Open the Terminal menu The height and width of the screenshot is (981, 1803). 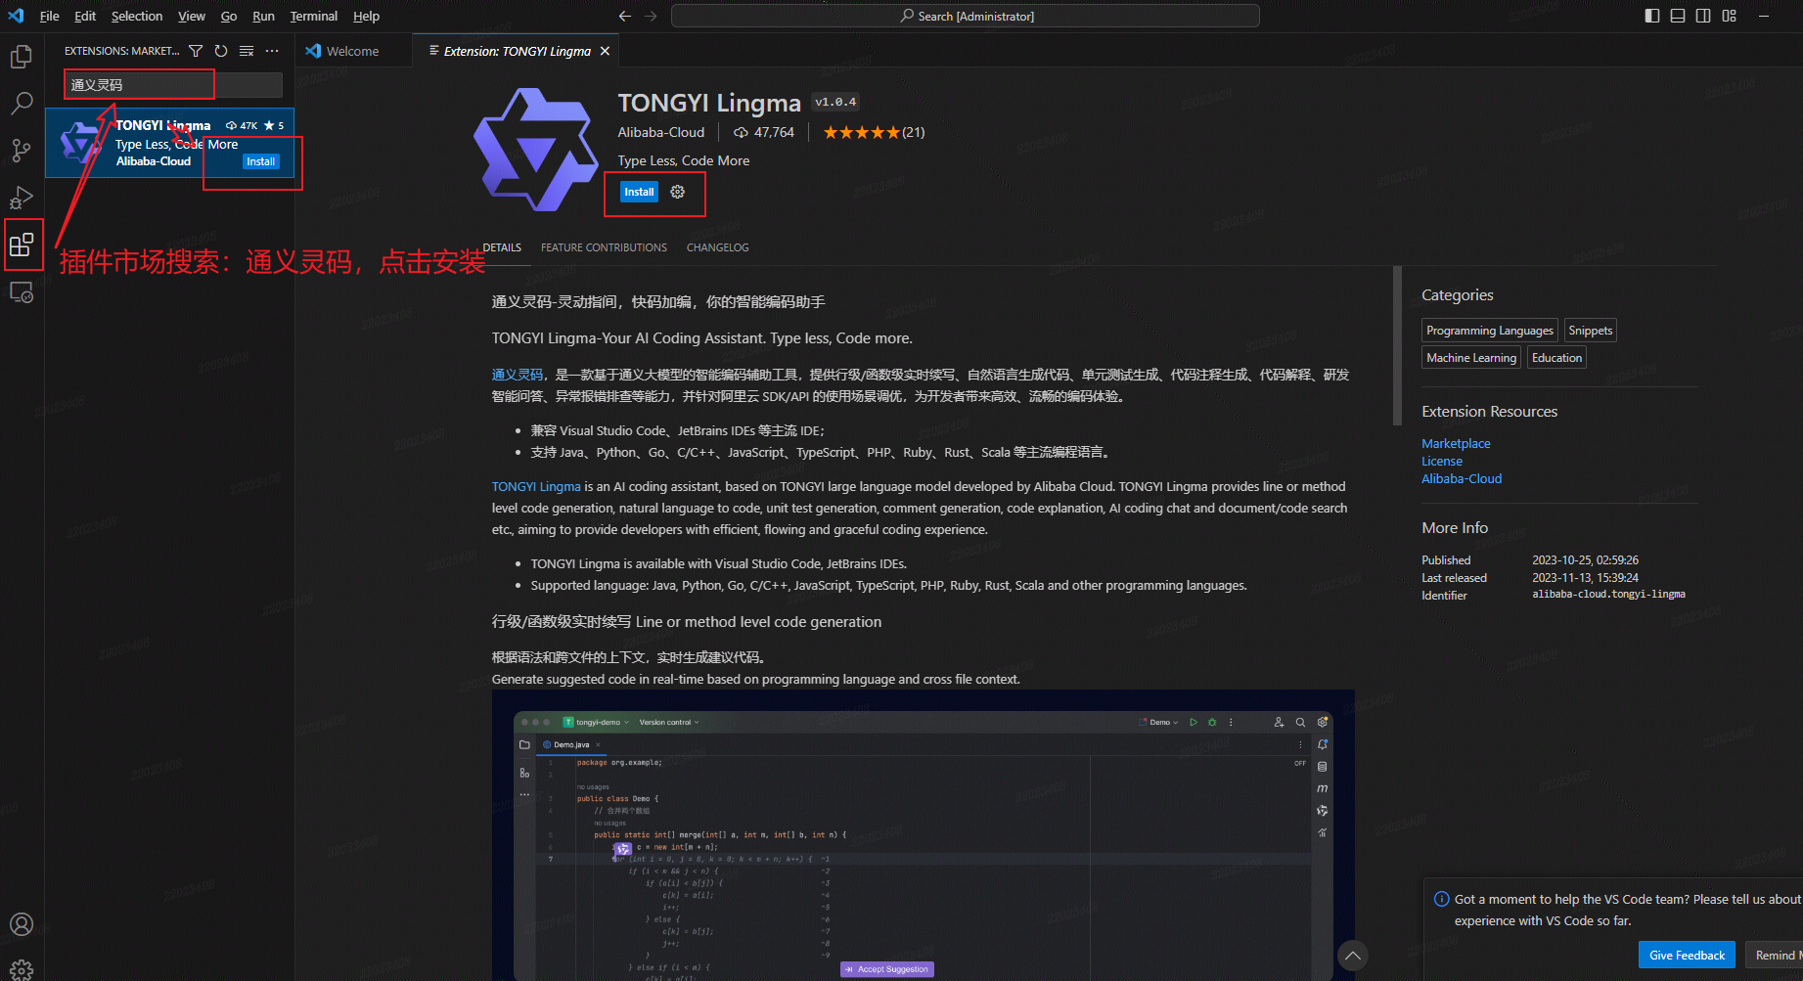pos(314,16)
